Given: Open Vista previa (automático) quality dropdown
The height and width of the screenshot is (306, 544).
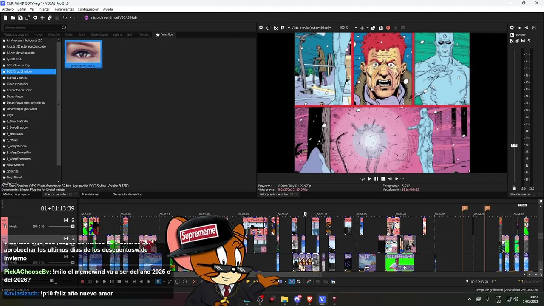Looking at the screenshot, I should click(x=312, y=28).
